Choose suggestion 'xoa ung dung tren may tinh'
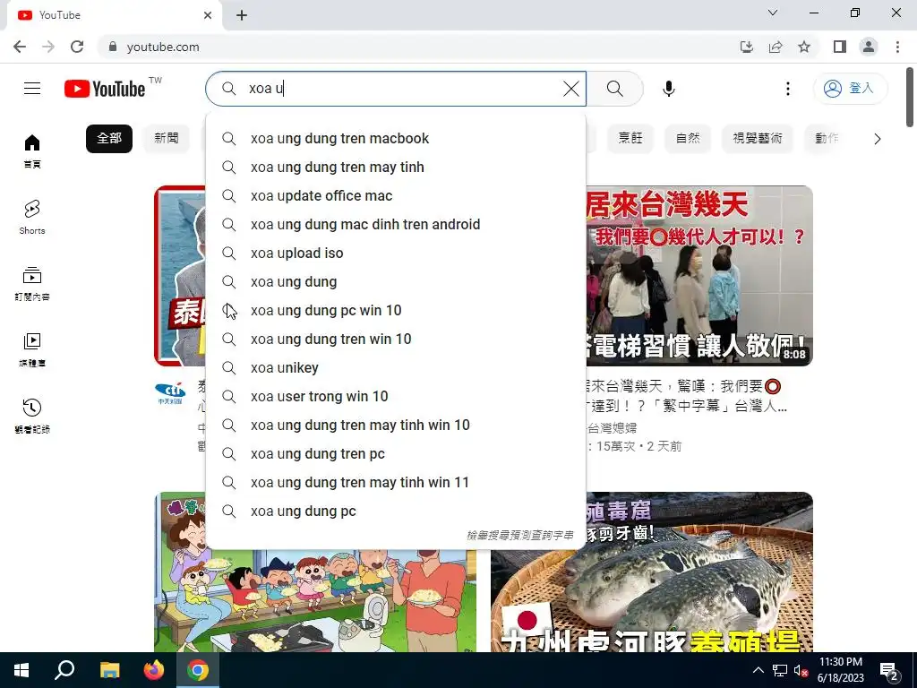 (x=396, y=168)
